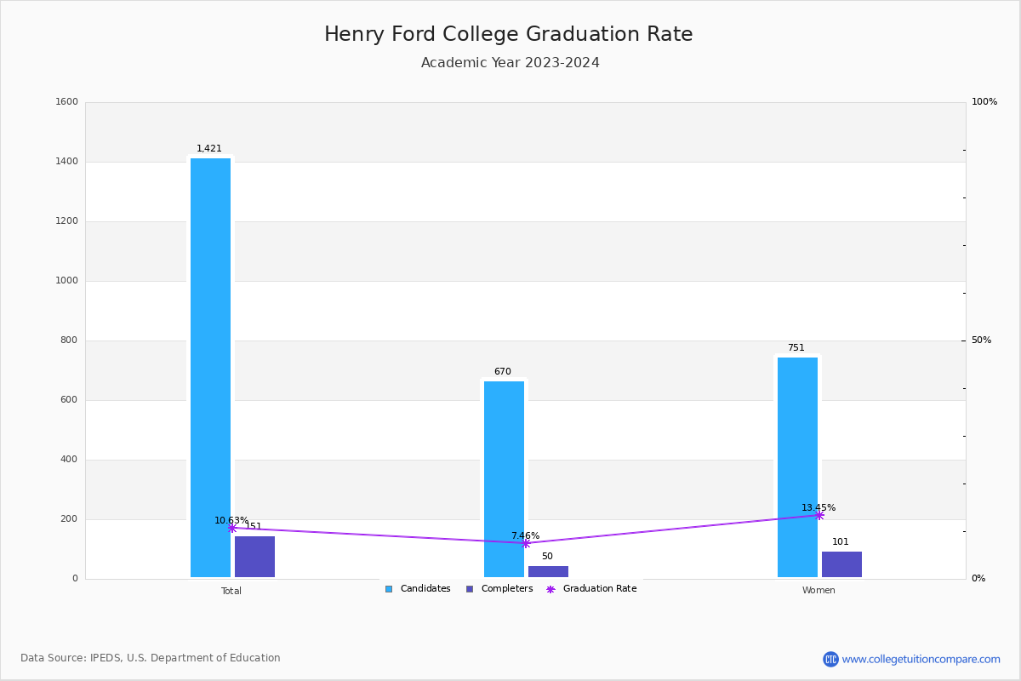Click the Graduation Rate star legend marker
This screenshot has width=1021, height=681.
(550, 589)
